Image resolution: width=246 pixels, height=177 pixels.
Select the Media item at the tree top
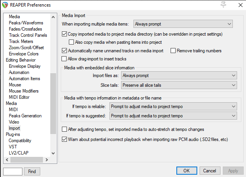[x=14, y=17]
